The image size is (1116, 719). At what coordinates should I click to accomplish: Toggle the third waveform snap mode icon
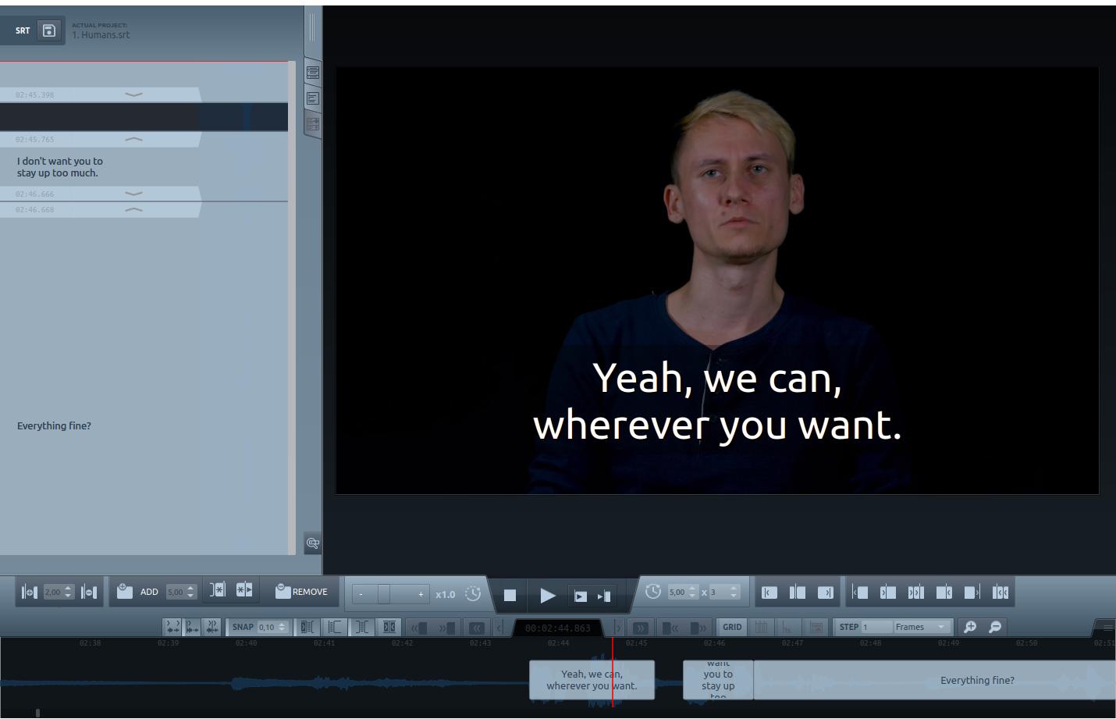pos(211,627)
